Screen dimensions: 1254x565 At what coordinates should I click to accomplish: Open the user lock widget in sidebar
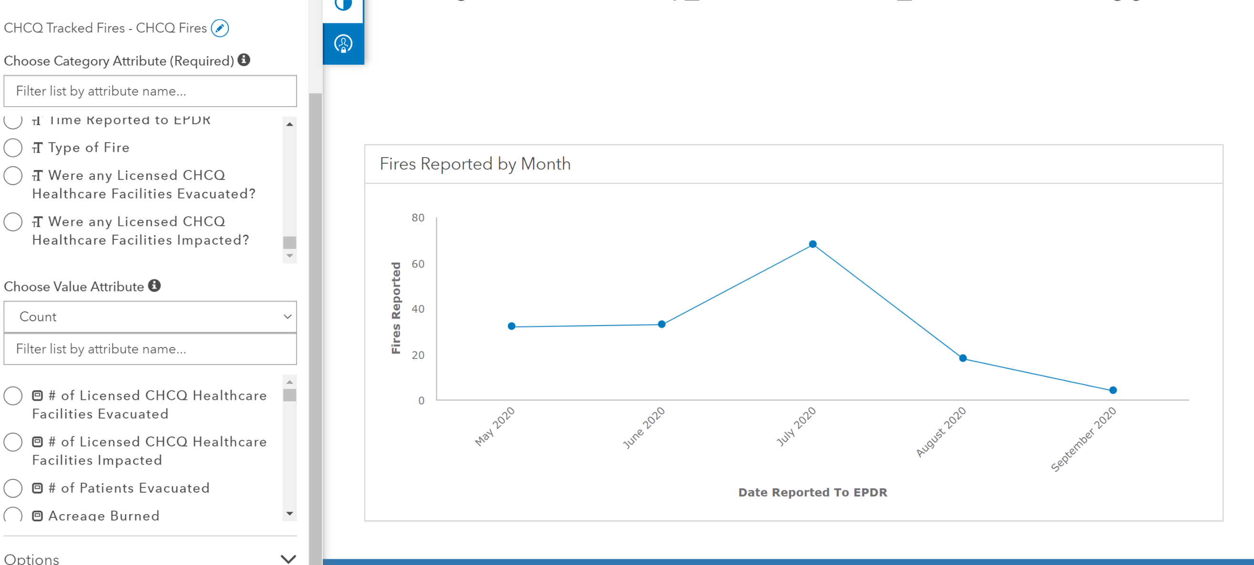343,44
